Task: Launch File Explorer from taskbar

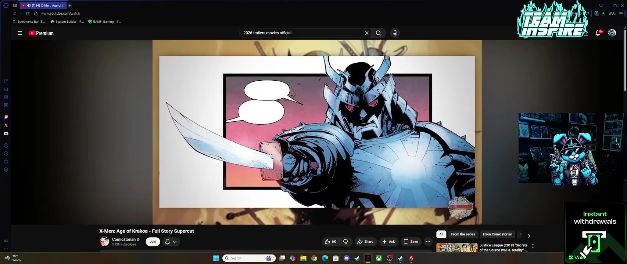Action: click(303, 258)
